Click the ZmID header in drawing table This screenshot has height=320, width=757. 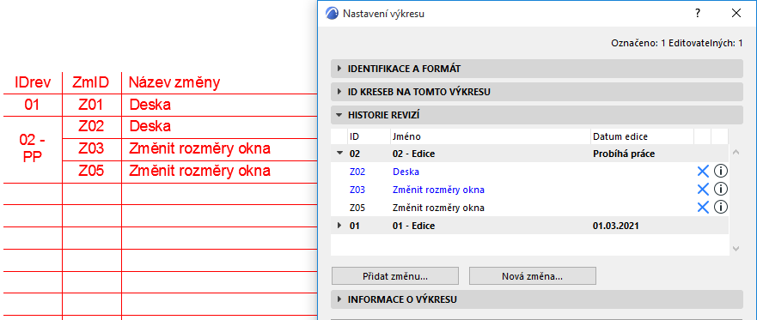coord(91,83)
